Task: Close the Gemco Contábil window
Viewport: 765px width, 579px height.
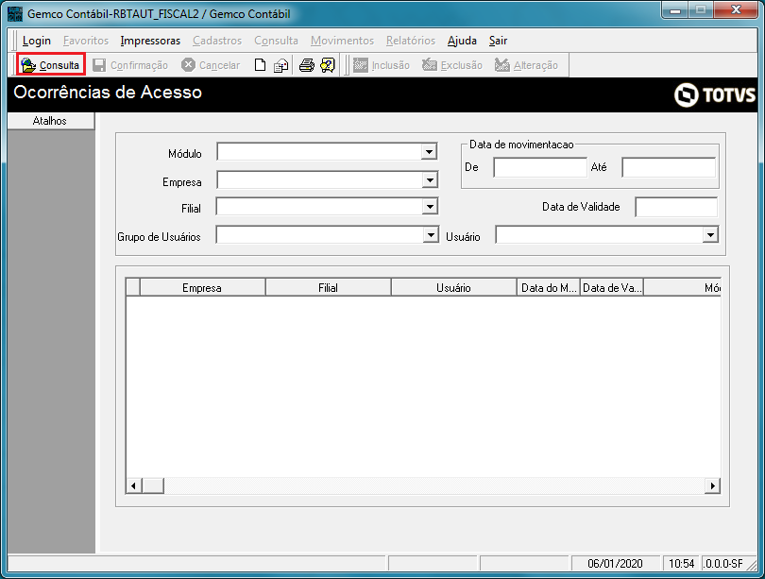Action: click(737, 10)
